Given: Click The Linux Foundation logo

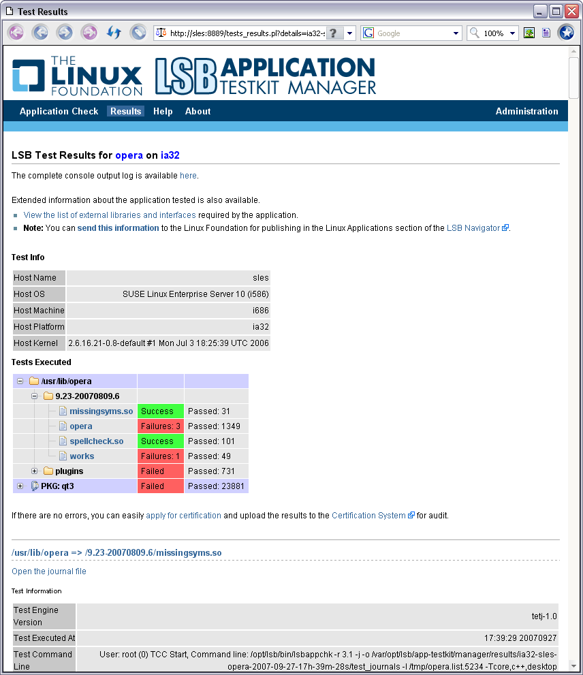Looking at the screenshot, I should (77, 76).
